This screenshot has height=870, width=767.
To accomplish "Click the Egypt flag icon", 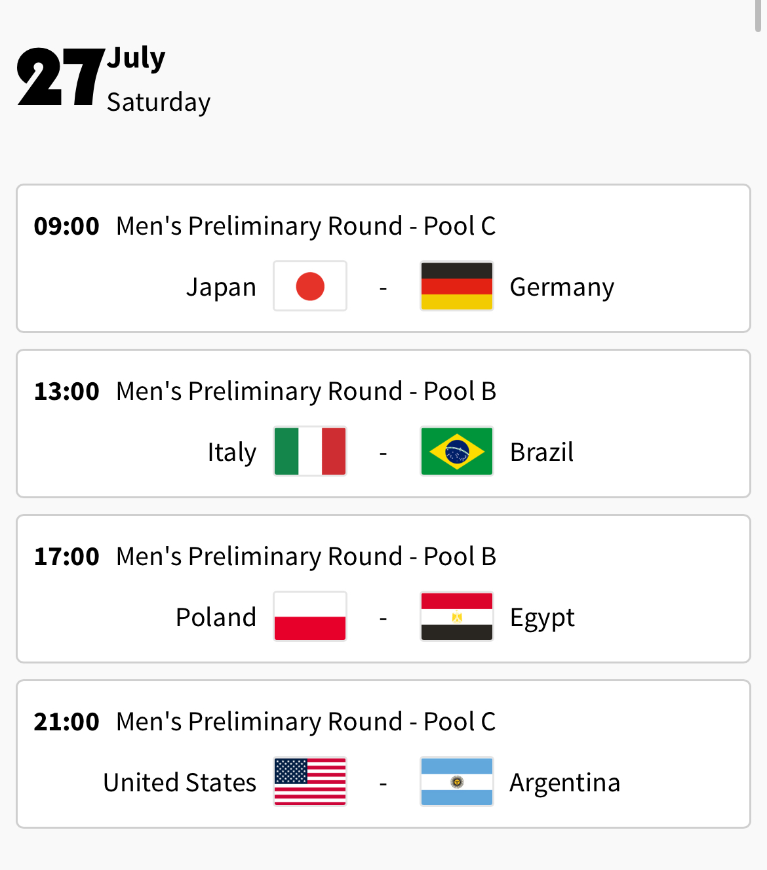I will point(457,617).
